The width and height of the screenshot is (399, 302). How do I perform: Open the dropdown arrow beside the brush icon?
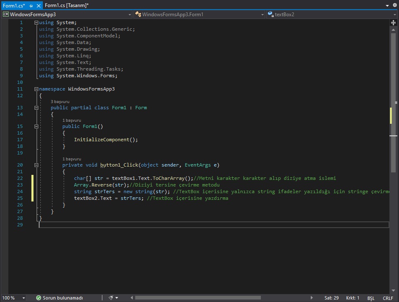[x=117, y=298]
